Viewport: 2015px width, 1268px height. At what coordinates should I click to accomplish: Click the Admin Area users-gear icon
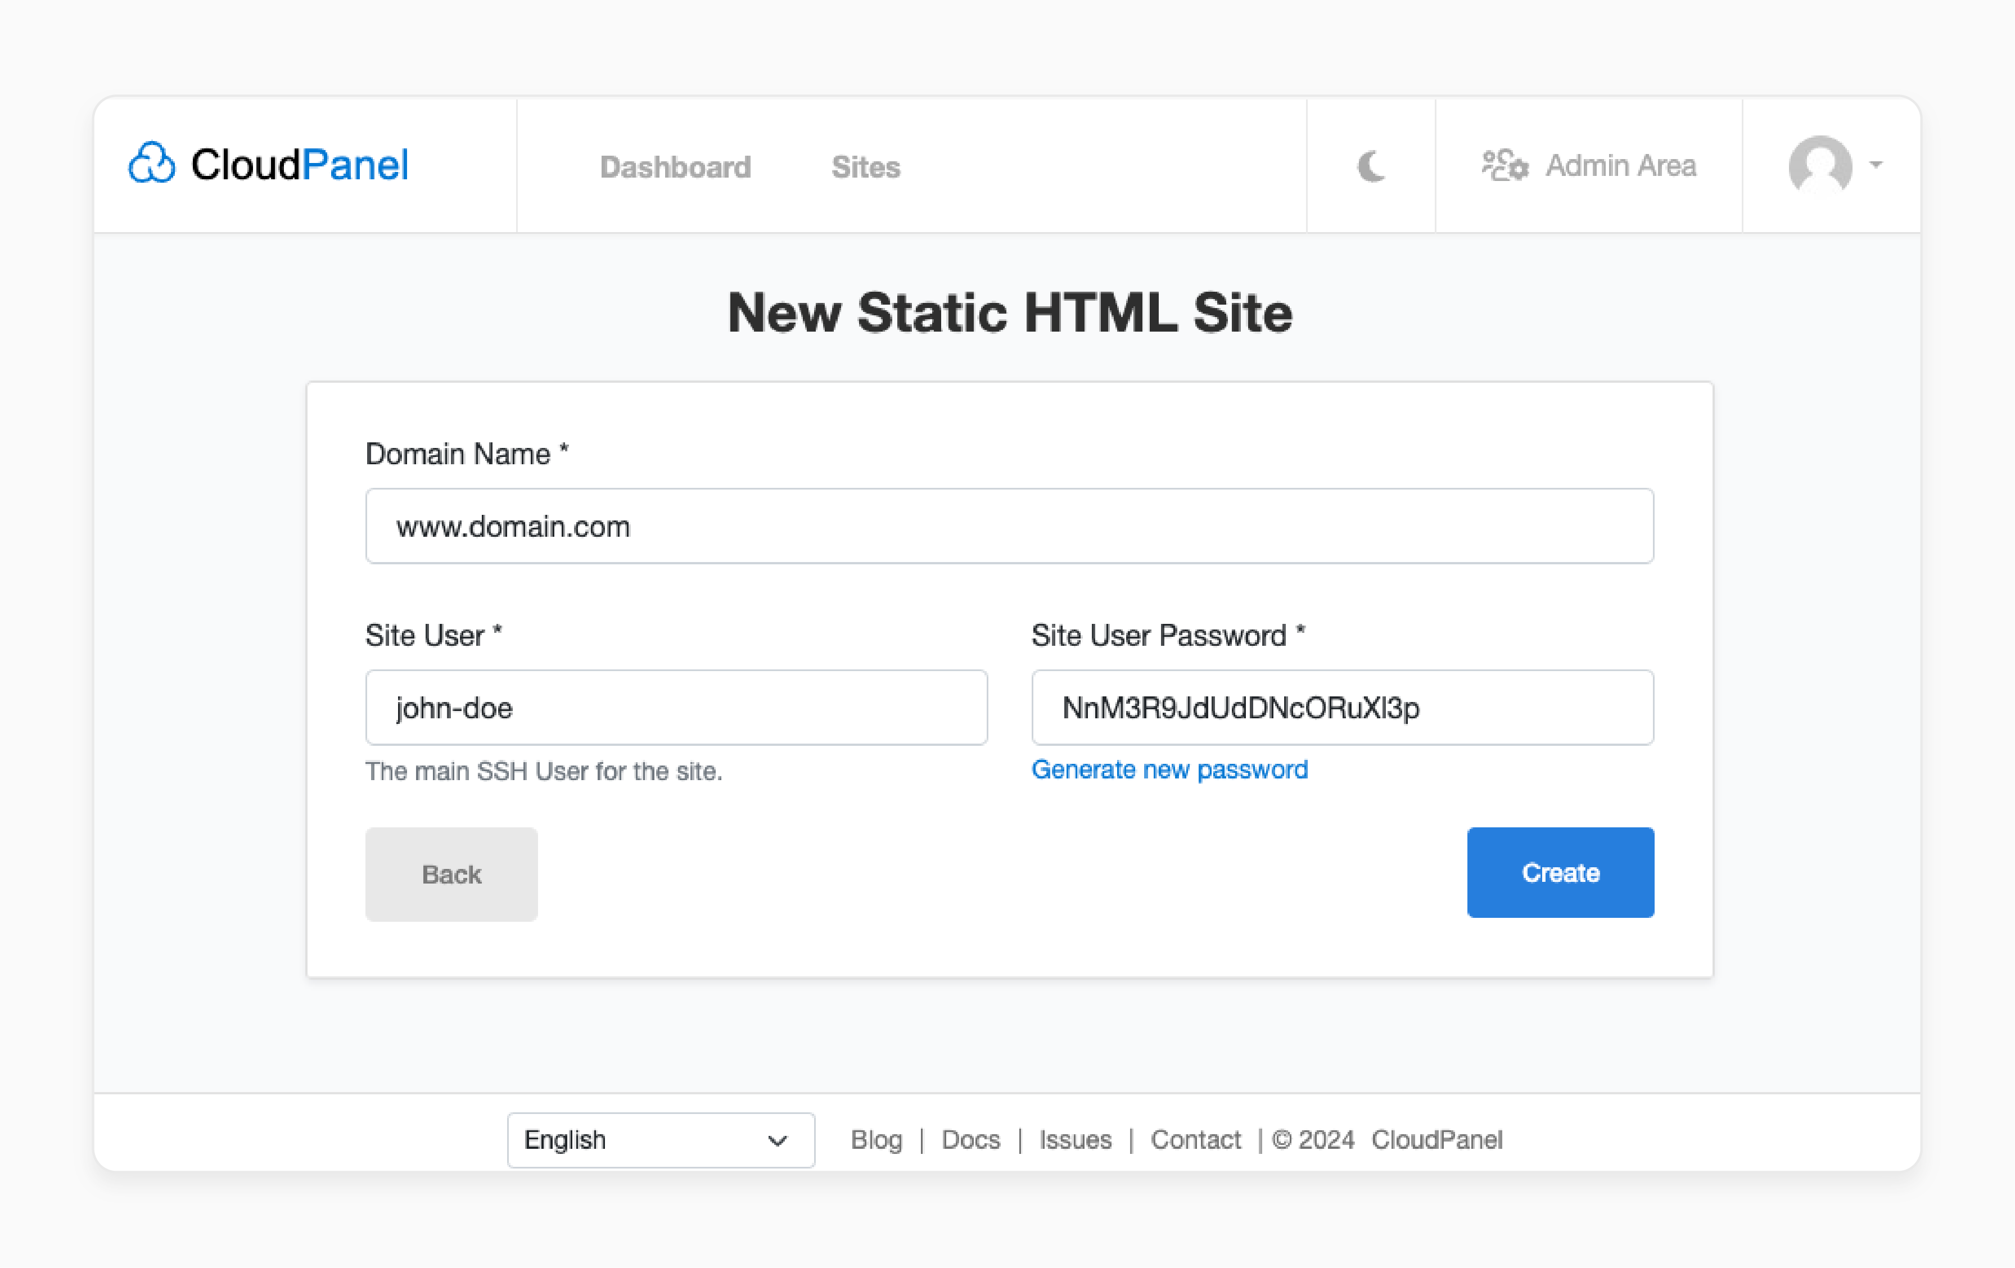coord(1505,165)
